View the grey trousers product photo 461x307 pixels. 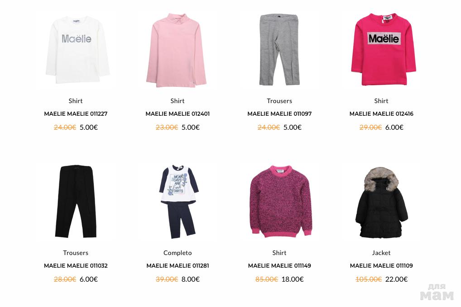[x=279, y=50]
